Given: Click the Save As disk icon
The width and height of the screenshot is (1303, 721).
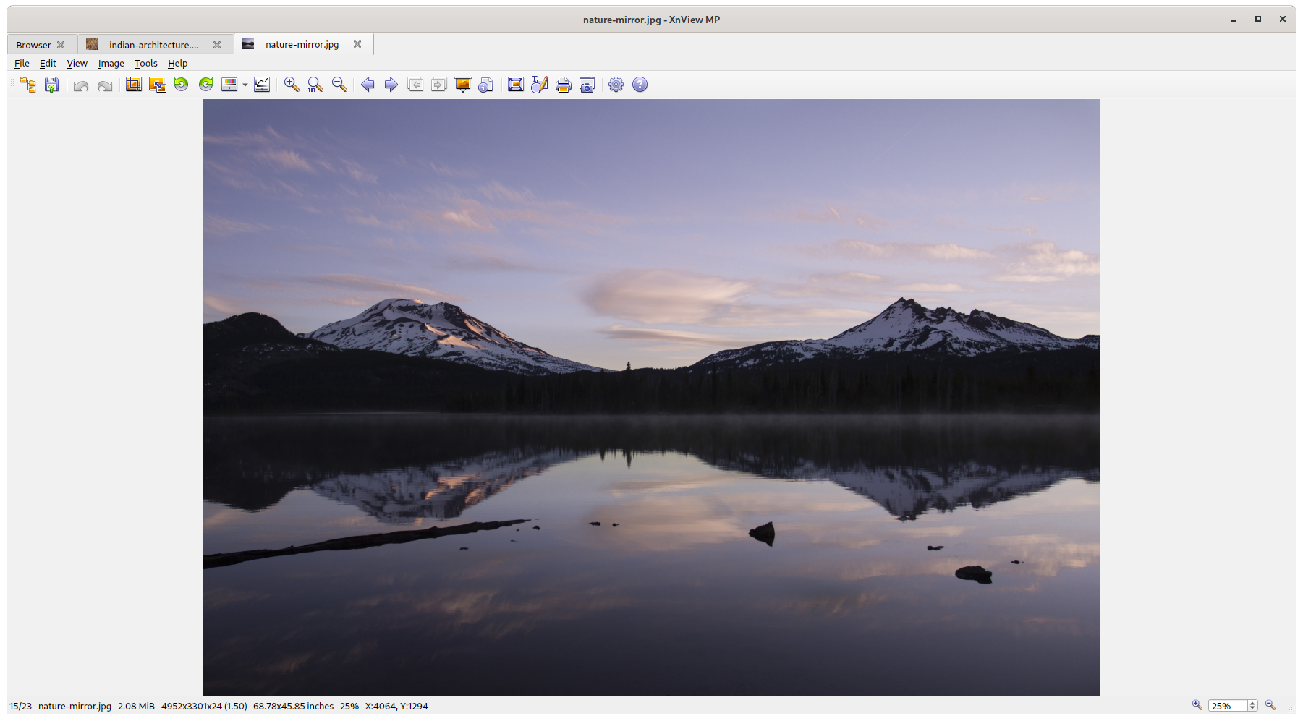Looking at the screenshot, I should click(x=51, y=85).
